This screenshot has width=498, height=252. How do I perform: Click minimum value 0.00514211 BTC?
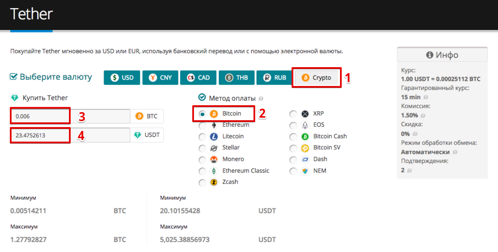coord(28,211)
